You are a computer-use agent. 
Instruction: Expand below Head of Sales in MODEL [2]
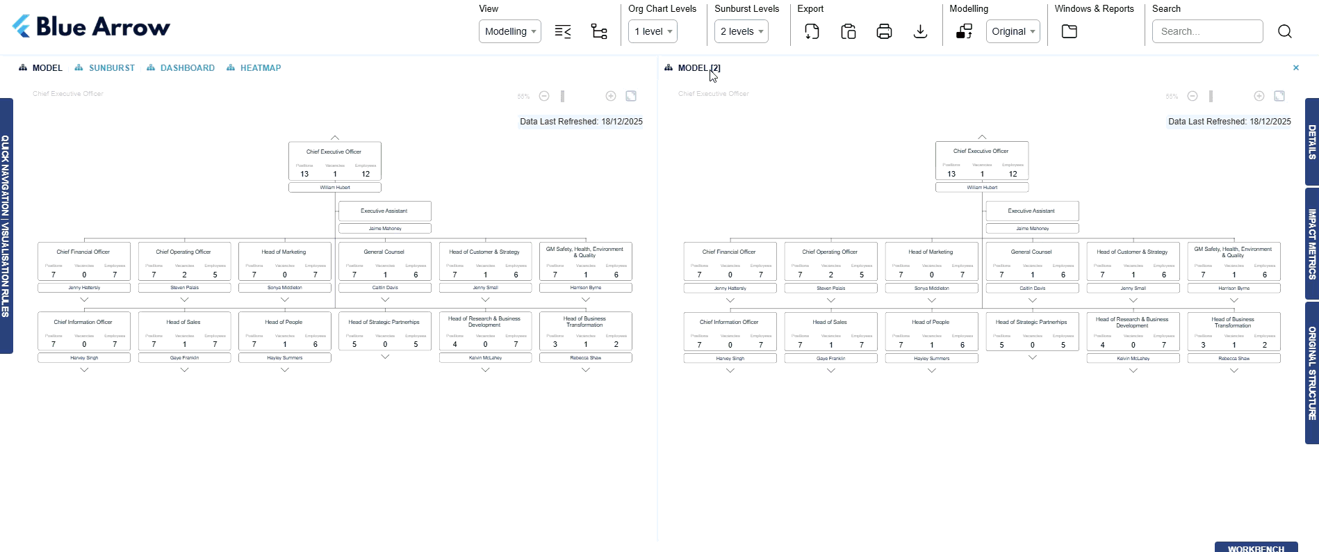831,371
